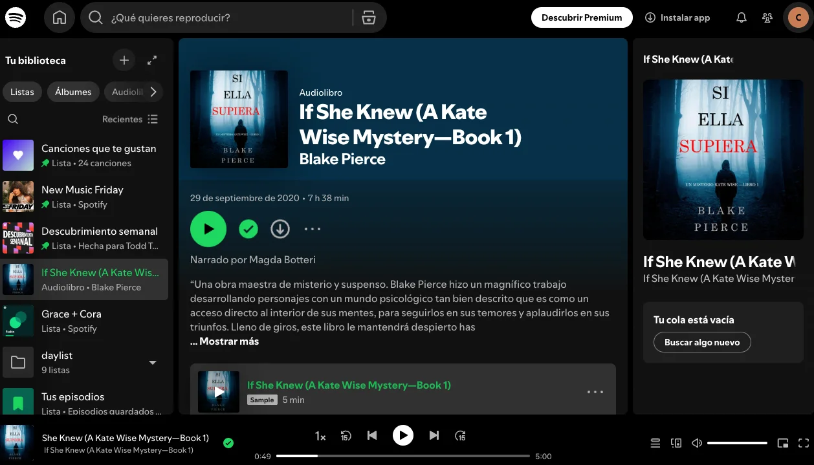Click Buscar algo nuevo button
Viewport: 814px width, 465px height.
pos(702,342)
